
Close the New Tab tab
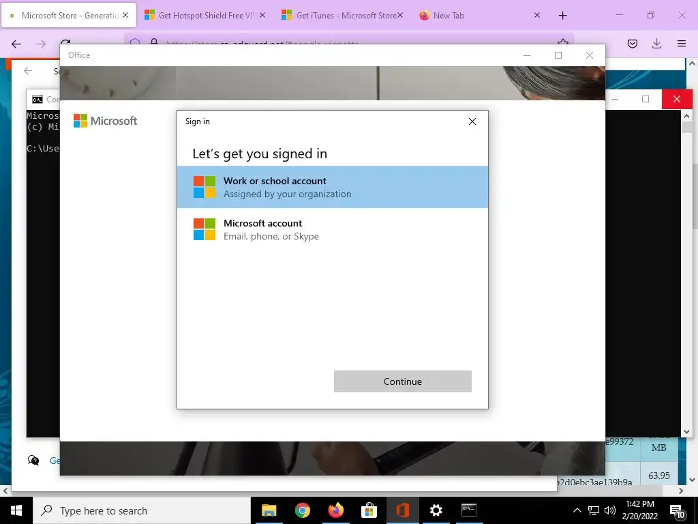coord(537,16)
